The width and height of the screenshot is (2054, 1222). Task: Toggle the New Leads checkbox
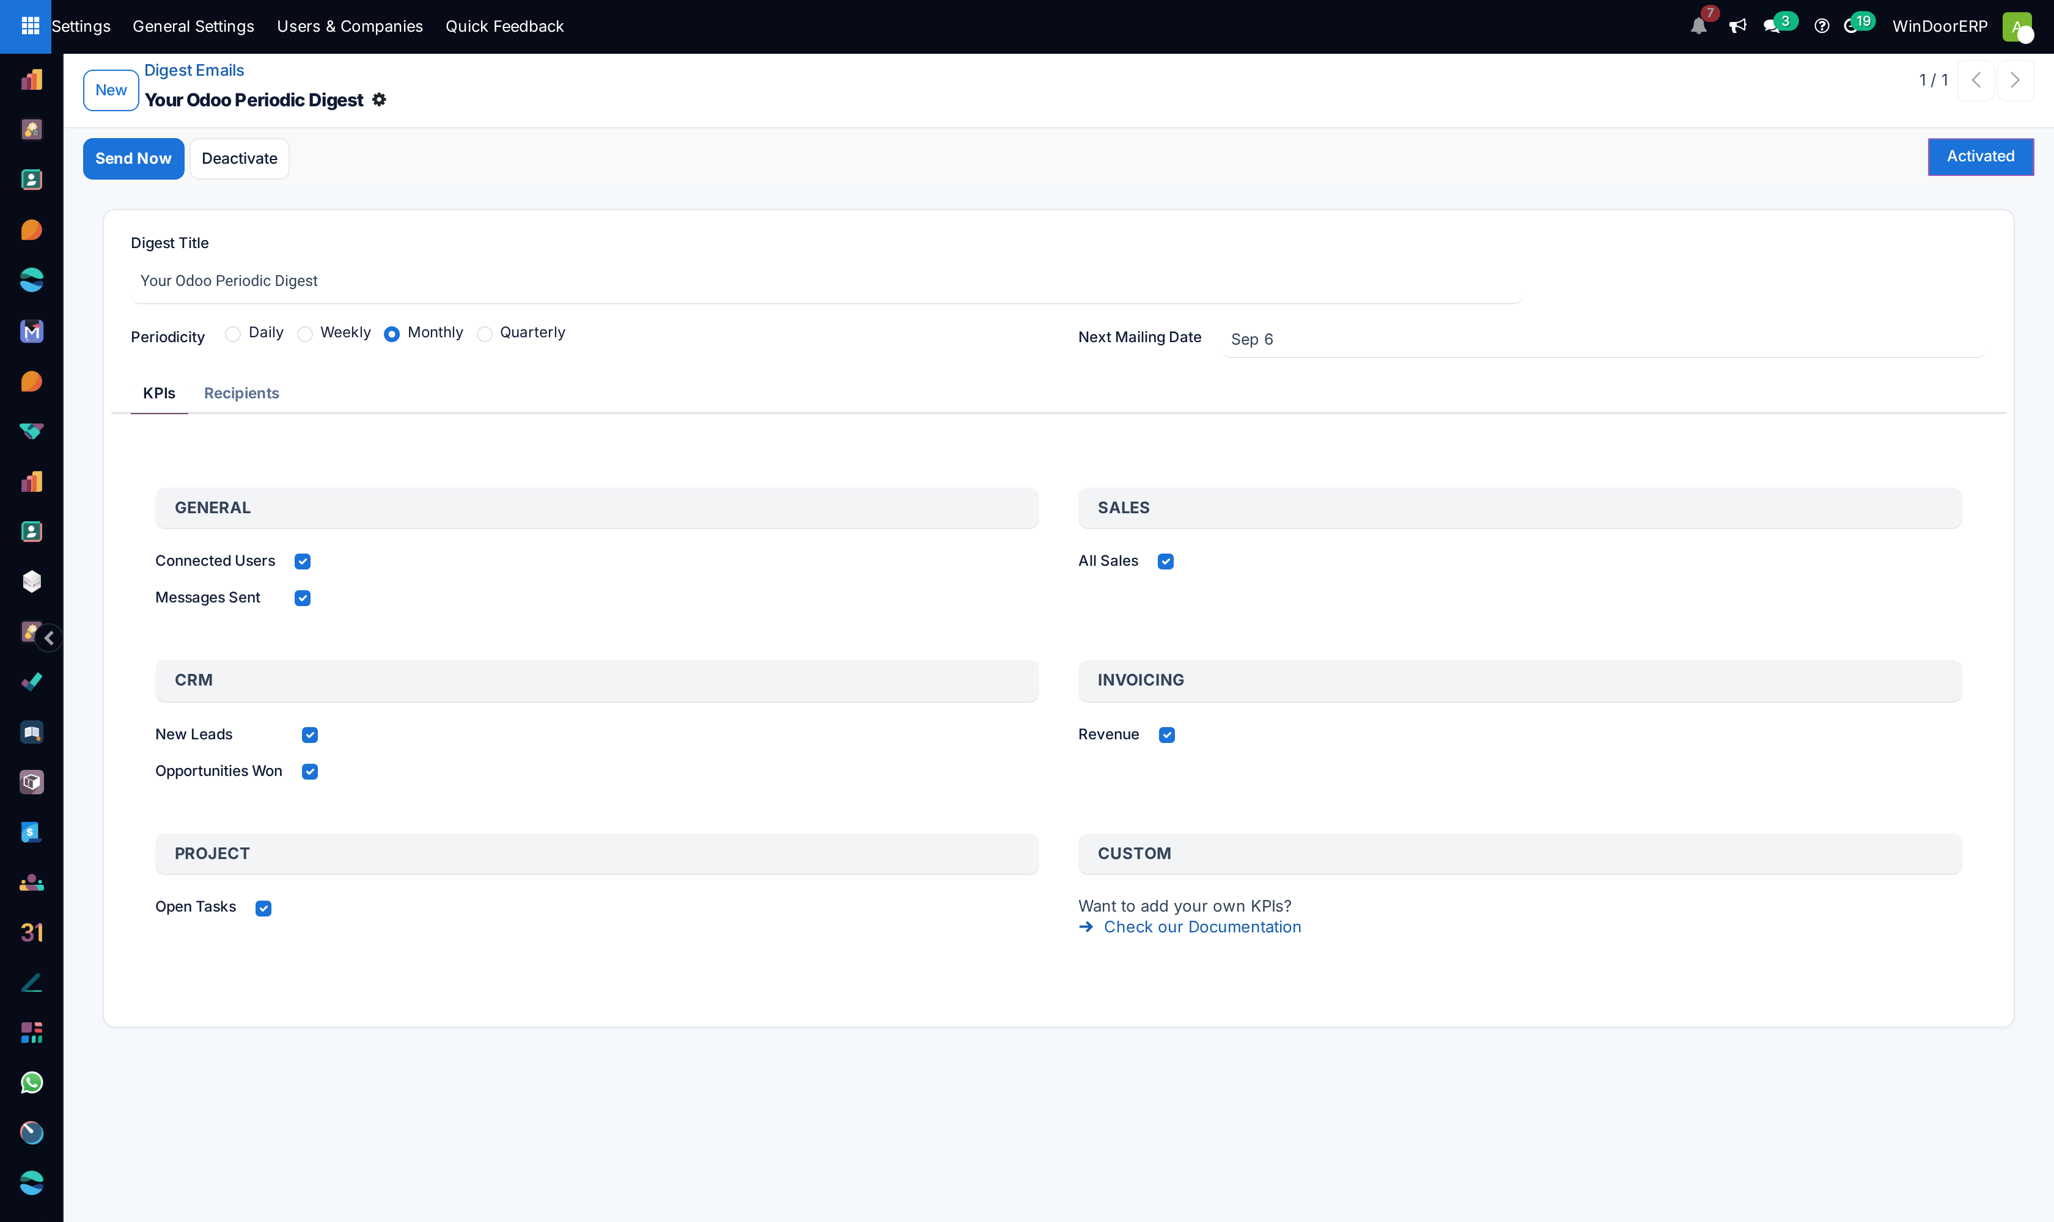pyautogui.click(x=310, y=734)
